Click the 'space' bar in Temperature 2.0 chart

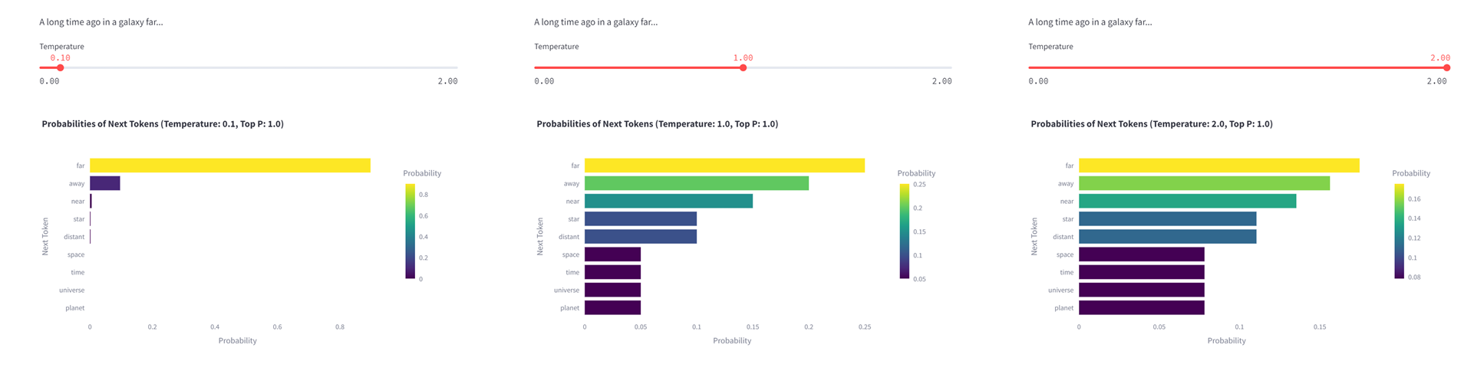[x=1142, y=254]
